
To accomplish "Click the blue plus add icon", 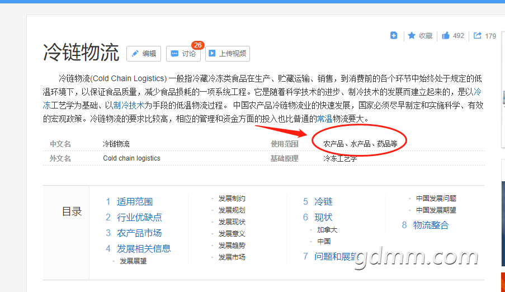I will pyautogui.click(x=394, y=35).
